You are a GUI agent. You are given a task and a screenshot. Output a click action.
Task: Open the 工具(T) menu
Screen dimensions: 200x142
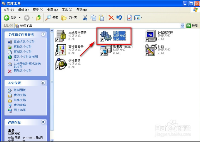coord(67,9)
